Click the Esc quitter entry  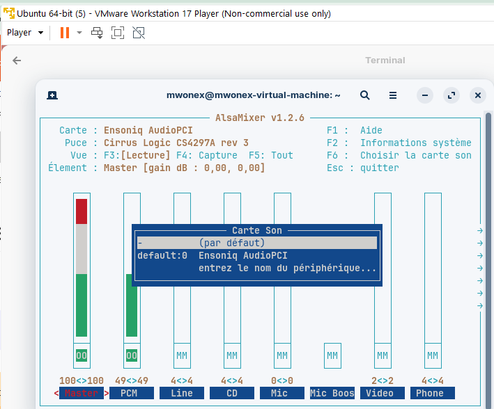pyautogui.click(x=362, y=168)
